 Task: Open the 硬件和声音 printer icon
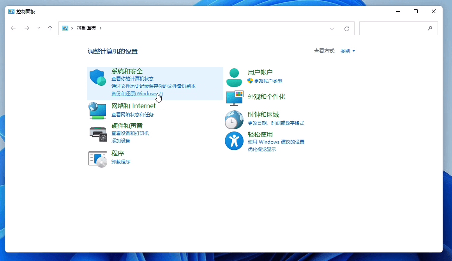pos(98,134)
